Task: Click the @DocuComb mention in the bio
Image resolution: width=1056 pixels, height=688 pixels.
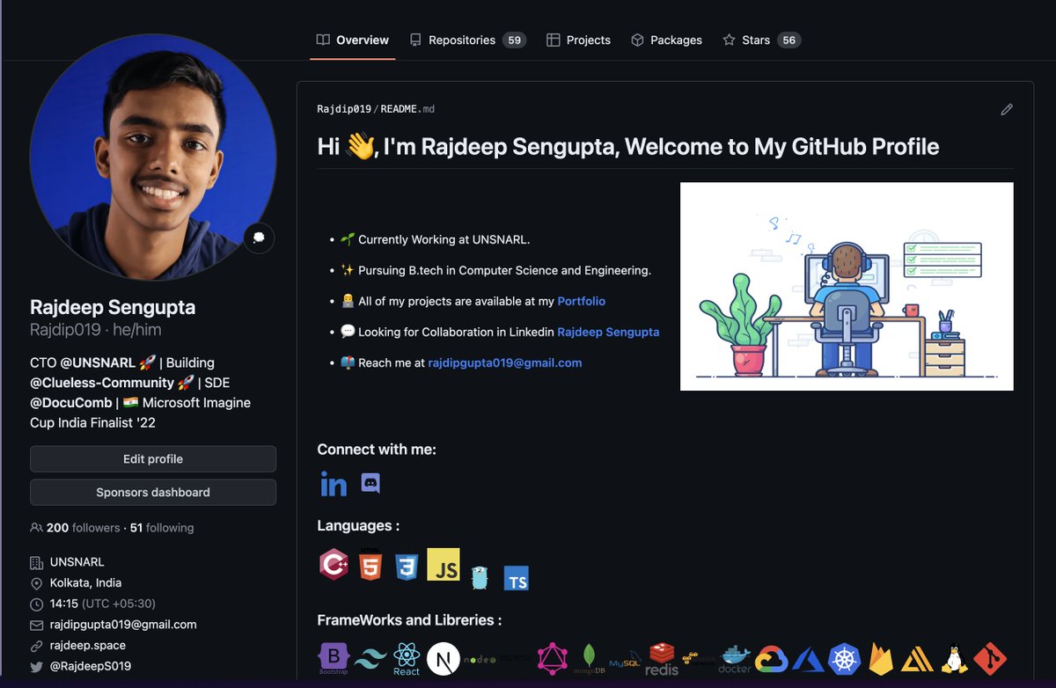Action: pos(70,402)
